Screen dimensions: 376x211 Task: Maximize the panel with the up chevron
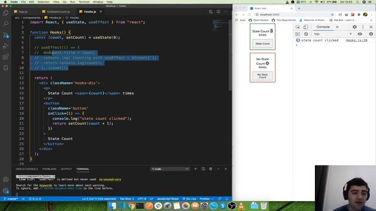tap(218, 169)
